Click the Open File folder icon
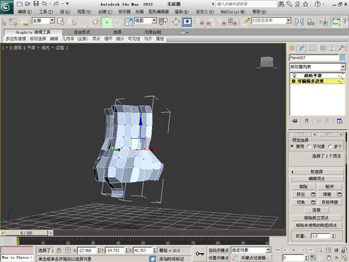 click(x=27, y=4)
